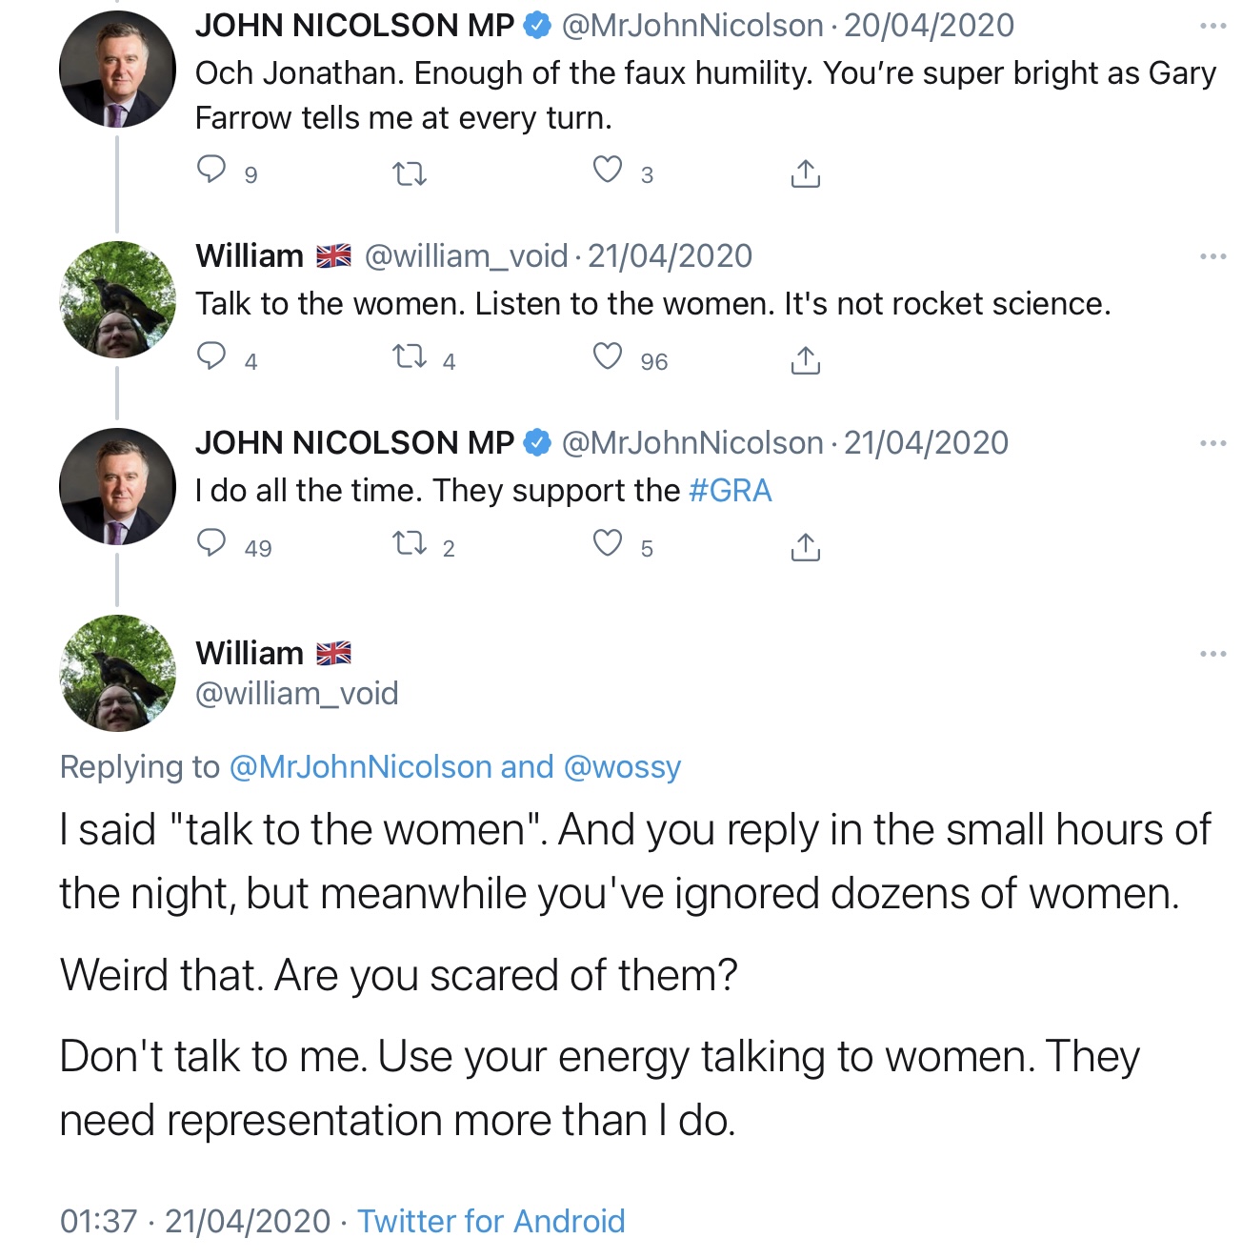Share the faux humility tweet

805,173
